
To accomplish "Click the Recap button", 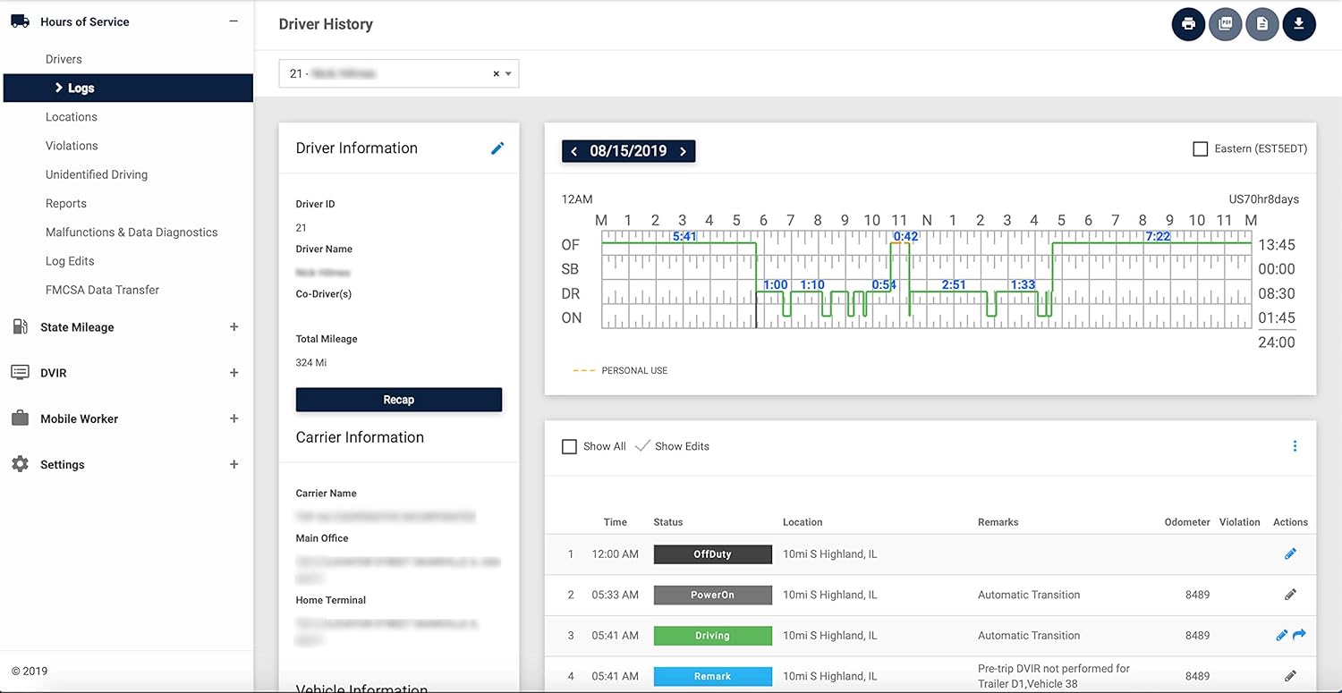I will pyautogui.click(x=399, y=400).
